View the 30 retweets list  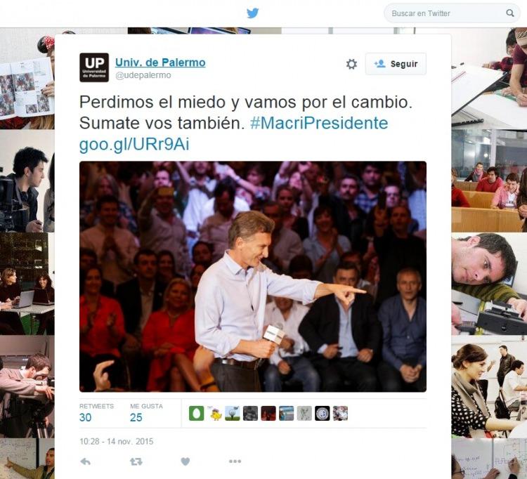(x=96, y=413)
